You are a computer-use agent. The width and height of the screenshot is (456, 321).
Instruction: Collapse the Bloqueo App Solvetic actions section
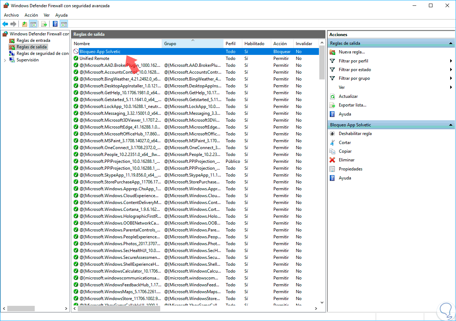point(451,125)
